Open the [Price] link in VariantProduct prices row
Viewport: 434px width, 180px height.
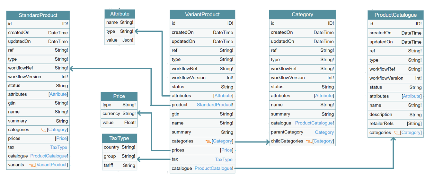(226, 150)
